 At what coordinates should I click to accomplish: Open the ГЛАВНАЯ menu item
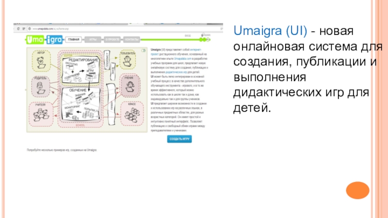click(74, 40)
